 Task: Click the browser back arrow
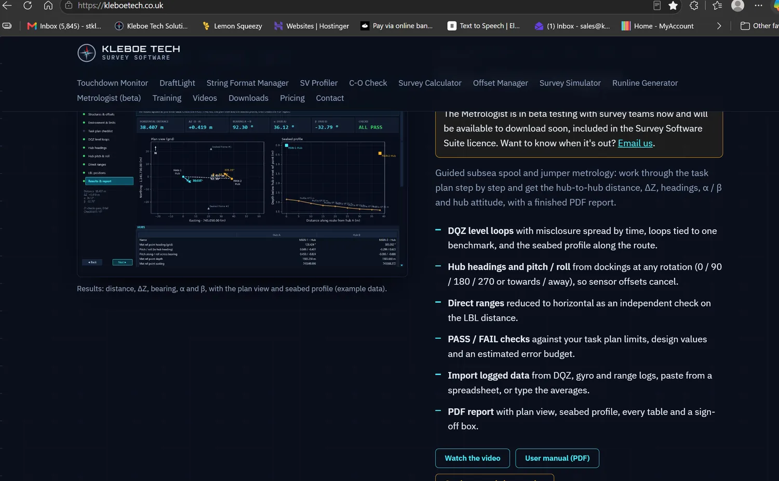(x=7, y=5)
